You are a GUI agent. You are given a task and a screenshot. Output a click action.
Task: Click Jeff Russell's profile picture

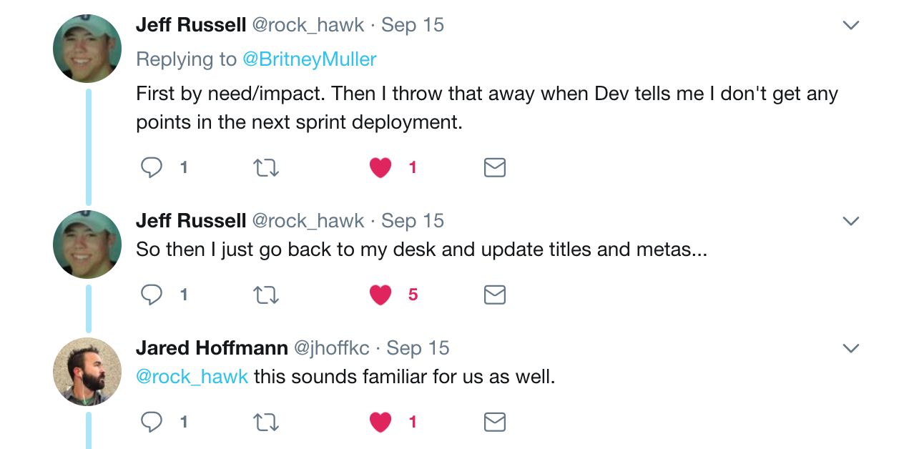tap(87, 48)
